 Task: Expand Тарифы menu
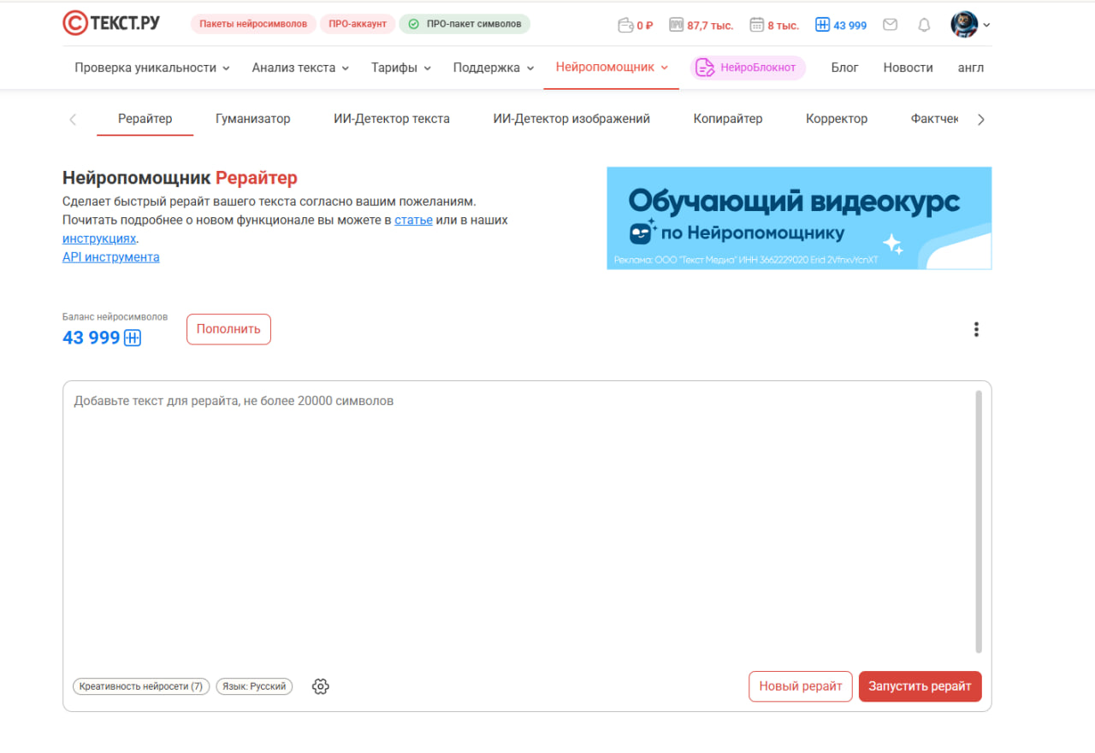point(401,68)
